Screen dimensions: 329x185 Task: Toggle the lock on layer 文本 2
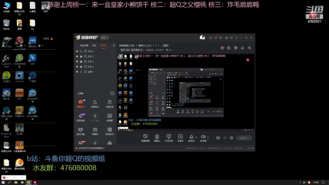(x=81, y=67)
